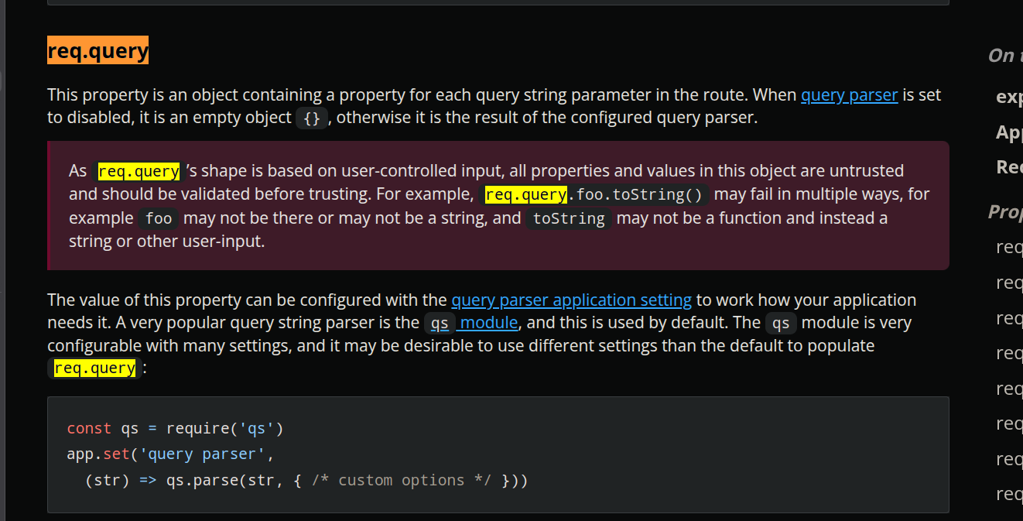Open the "query parser application setting" link
The width and height of the screenshot is (1023, 521).
[x=571, y=300]
